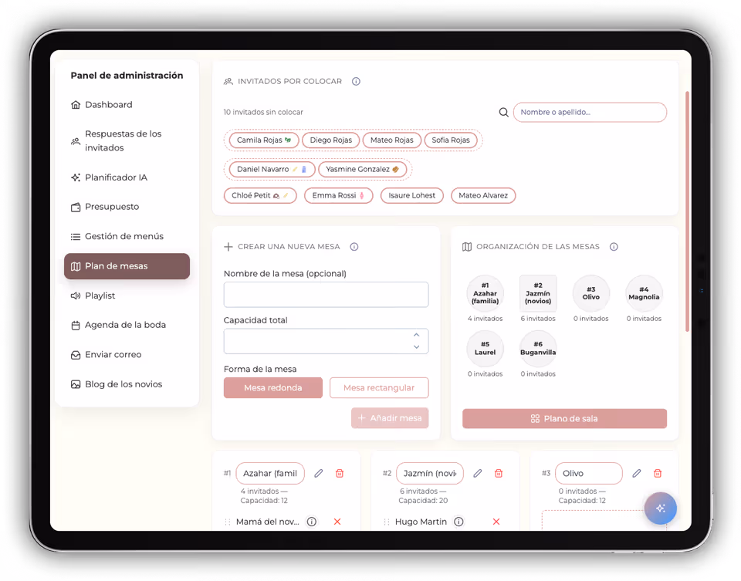Edit table Azahar with the pencil icon
Screen dimensions: 741x581
pyautogui.click(x=319, y=473)
